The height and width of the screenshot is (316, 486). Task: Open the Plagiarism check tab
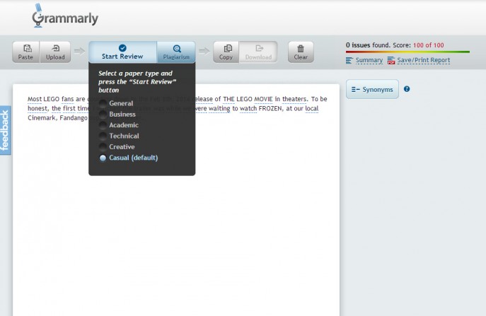click(176, 52)
